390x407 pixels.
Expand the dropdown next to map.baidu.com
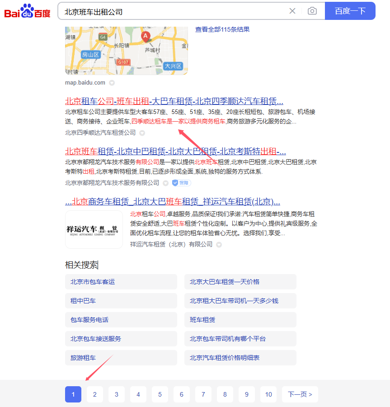point(112,83)
